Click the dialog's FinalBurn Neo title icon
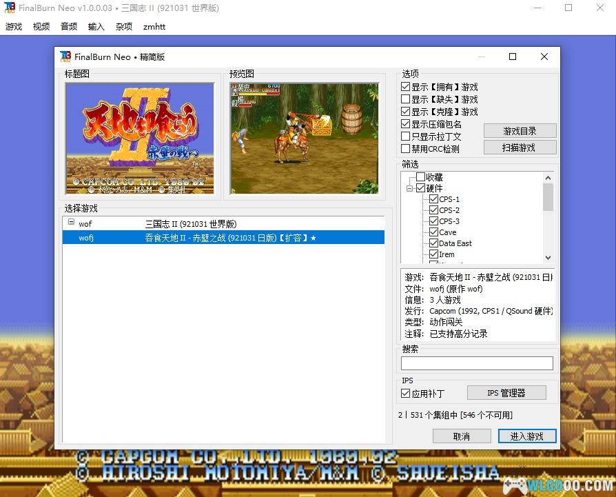 click(x=65, y=57)
